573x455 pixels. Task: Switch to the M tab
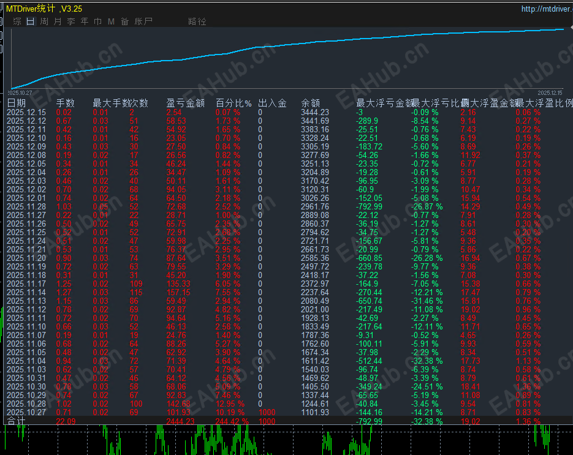click(111, 21)
